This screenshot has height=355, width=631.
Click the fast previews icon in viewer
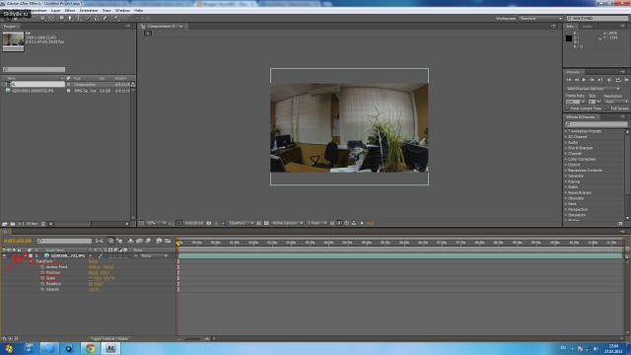[x=339, y=223]
